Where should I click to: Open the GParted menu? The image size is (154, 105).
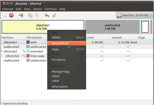[x=7, y=9]
